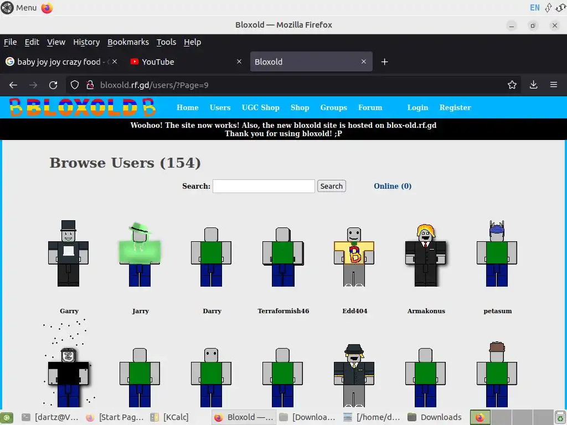Go to Home in site navigation
This screenshot has width=567, height=425.
pyautogui.click(x=187, y=107)
